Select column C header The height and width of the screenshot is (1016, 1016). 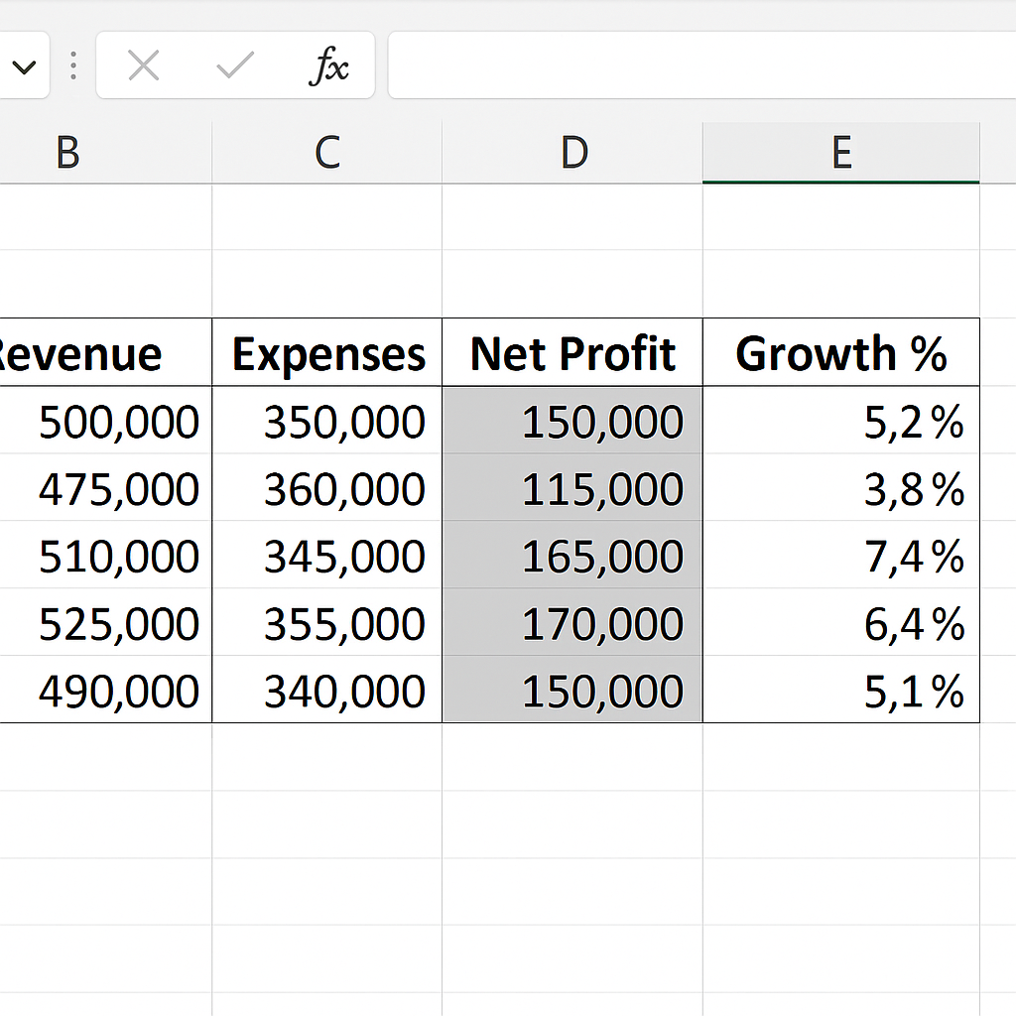327,153
